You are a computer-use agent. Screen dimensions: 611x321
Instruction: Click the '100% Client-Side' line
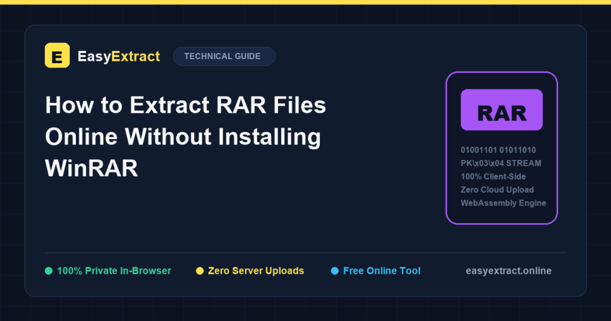tap(493, 177)
